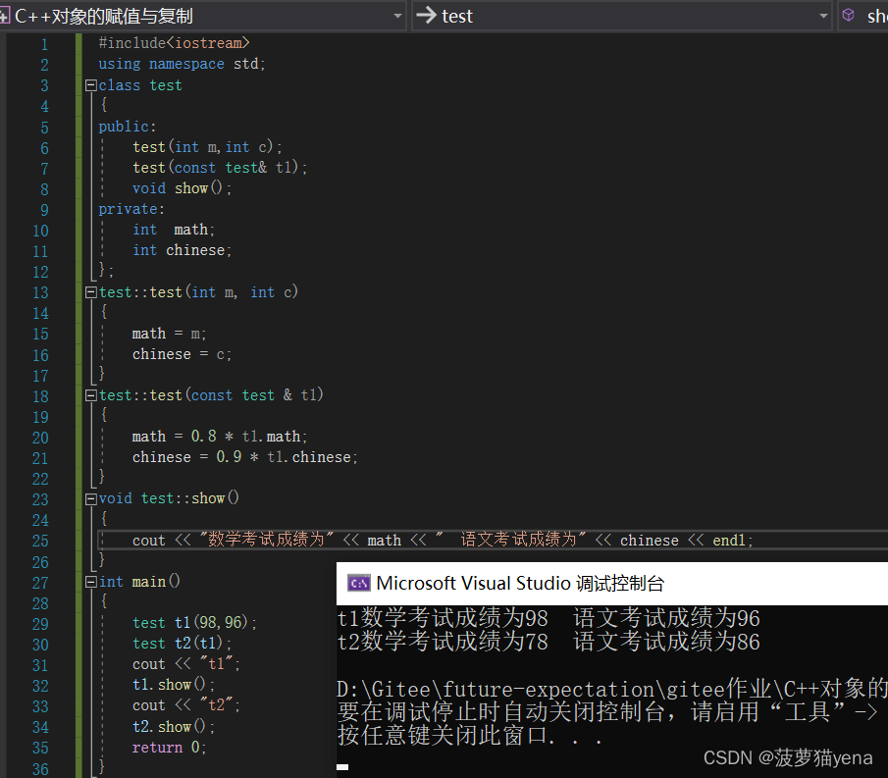Viewport: 888px width, 778px height.
Task: Click the cout << "t1"; statement
Action: coord(185,663)
